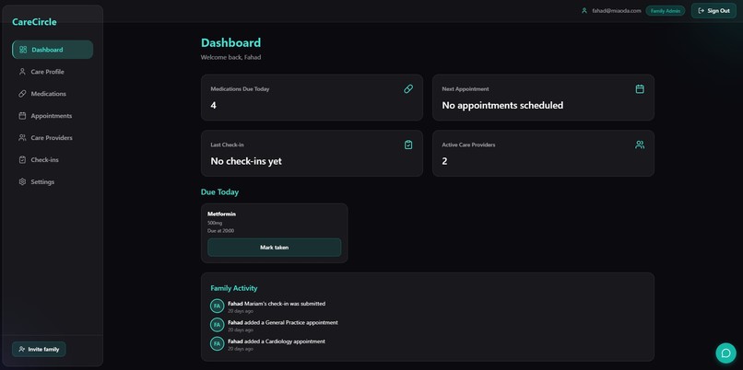Click the FA avatar for General Practice appointment

click(x=217, y=325)
